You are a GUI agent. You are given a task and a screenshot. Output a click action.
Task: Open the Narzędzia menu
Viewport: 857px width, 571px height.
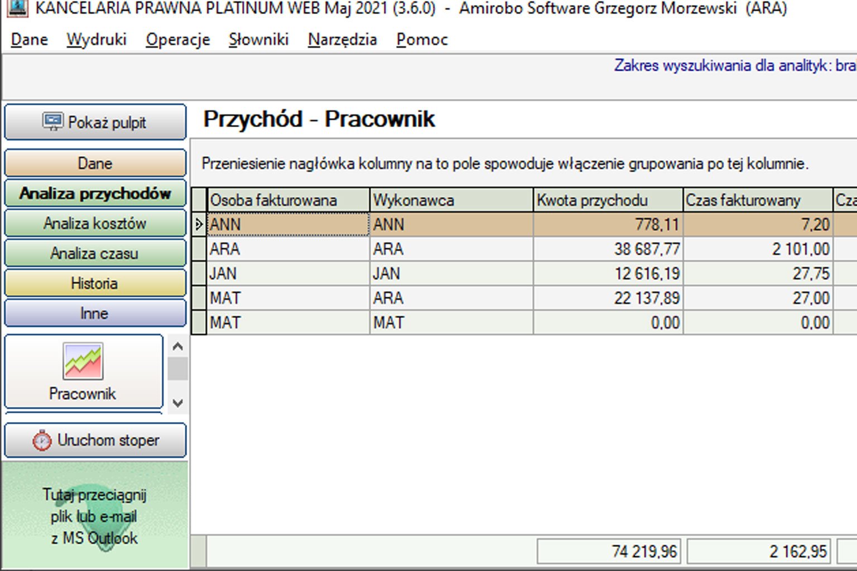[342, 40]
